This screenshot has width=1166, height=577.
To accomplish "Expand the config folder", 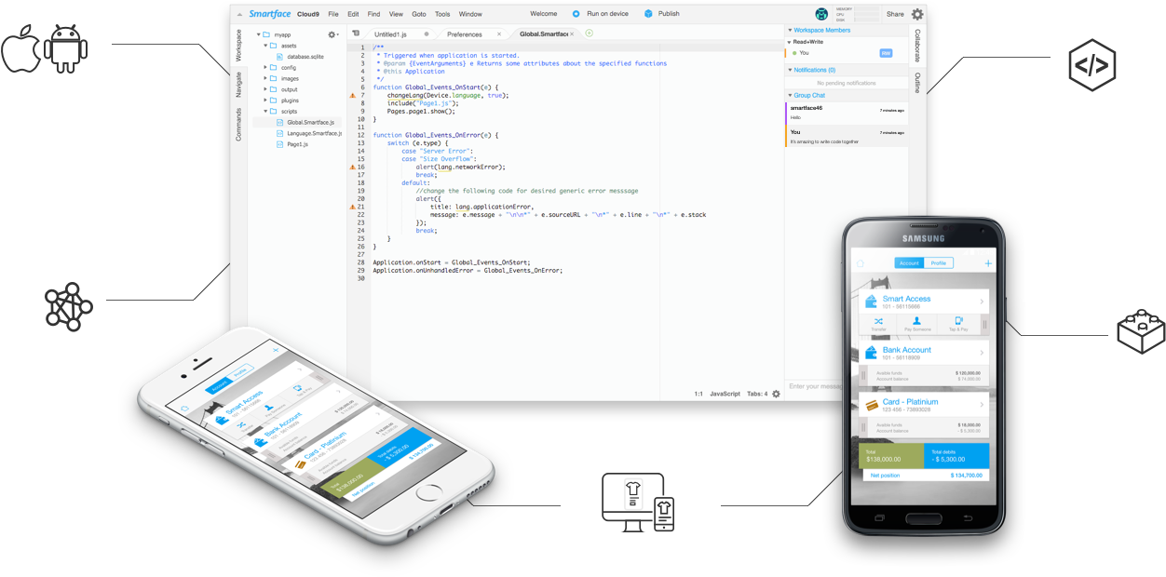I will pyautogui.click(x=265, y=68).
